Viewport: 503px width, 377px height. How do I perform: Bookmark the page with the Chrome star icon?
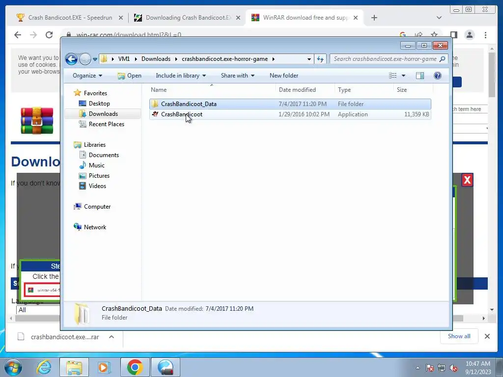tap(434, 35)
